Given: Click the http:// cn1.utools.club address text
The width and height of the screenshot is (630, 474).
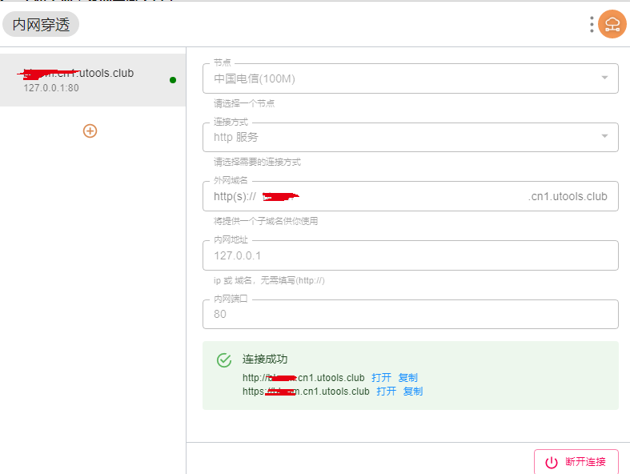Looking at the screenshot, I should (x=303, y=378).
